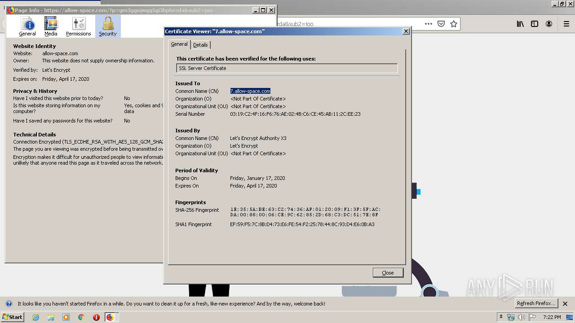The image size is (575, 323).
Task: Launch Google Chrome from the taskbar
Action: click(x=81, y=317)
